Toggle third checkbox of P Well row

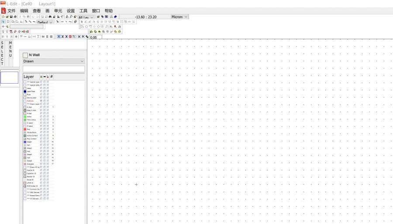tap(48, 113)
